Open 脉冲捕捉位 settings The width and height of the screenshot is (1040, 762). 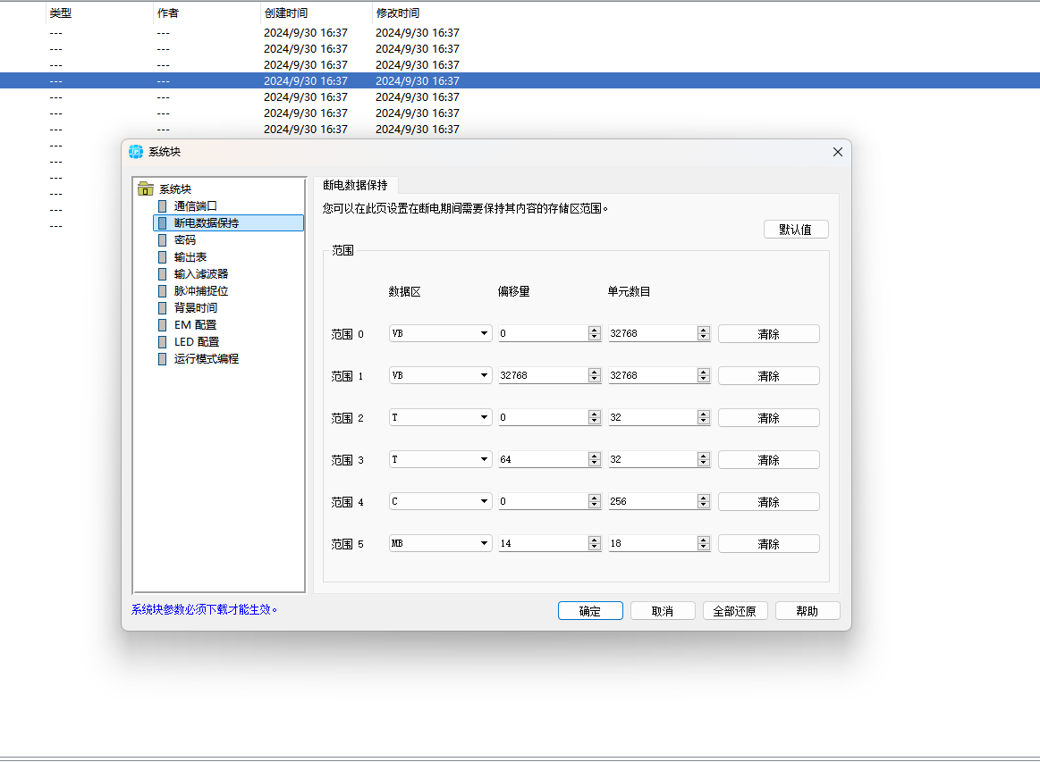coord(200,291)
